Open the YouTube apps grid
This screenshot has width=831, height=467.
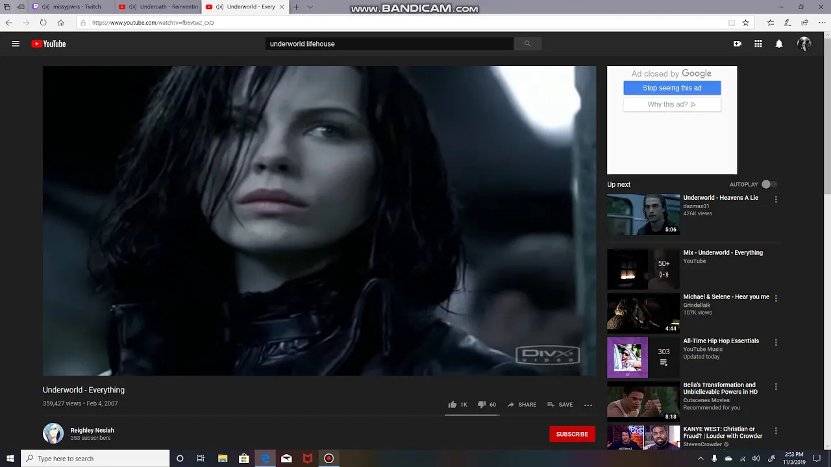point(758,44)
